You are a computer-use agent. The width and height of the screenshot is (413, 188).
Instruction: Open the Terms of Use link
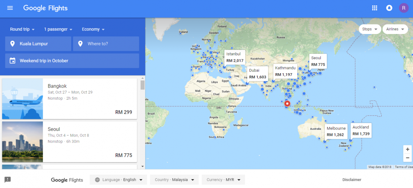404,167
